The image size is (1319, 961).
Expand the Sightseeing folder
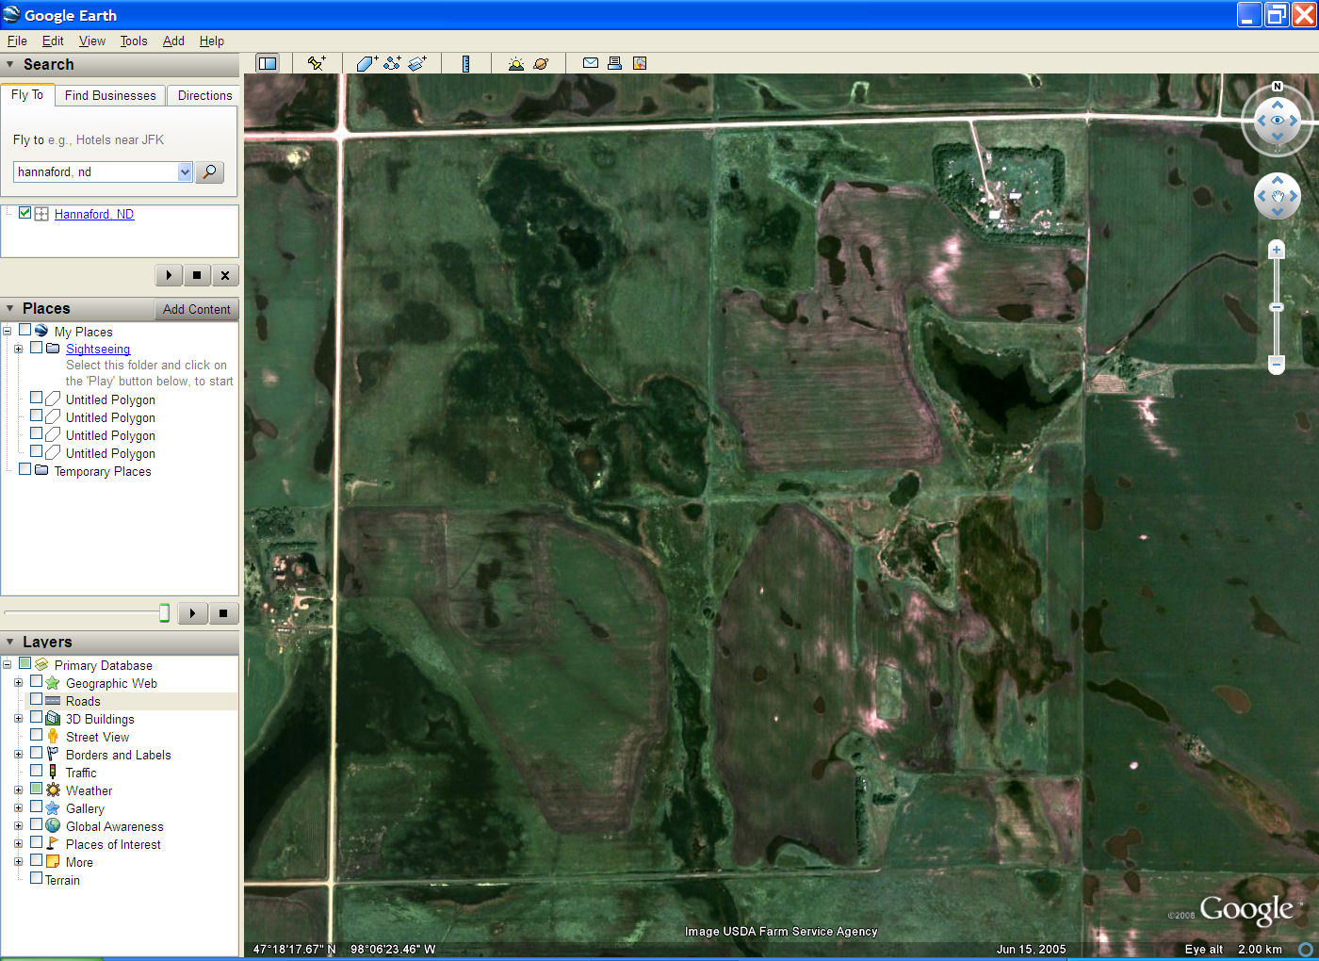[x=18, y=349]
